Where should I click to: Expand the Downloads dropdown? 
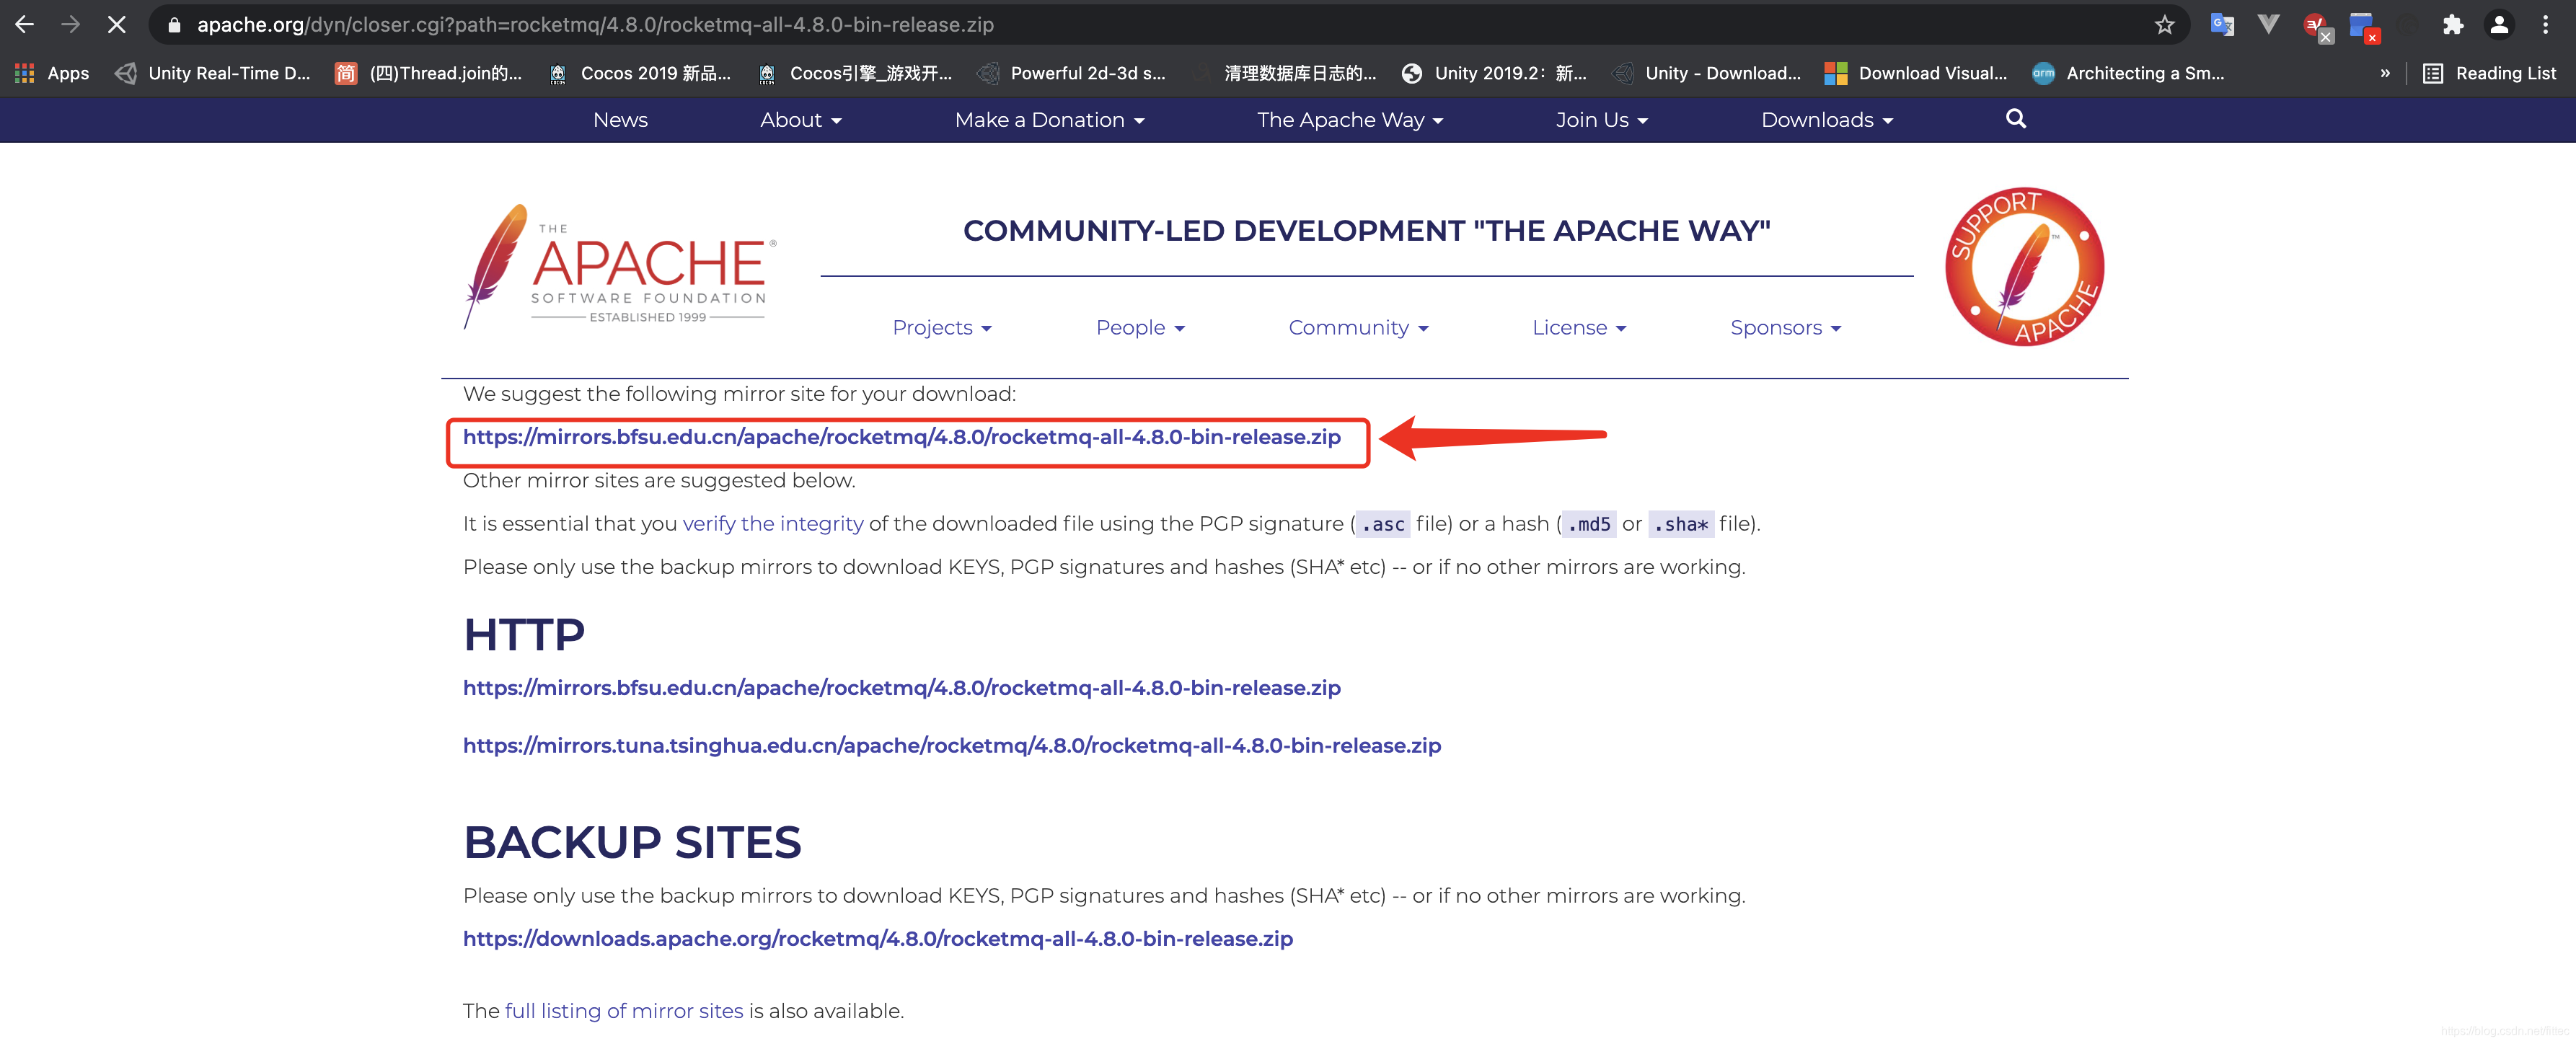pyautogui.click(x=1826, y=120)
